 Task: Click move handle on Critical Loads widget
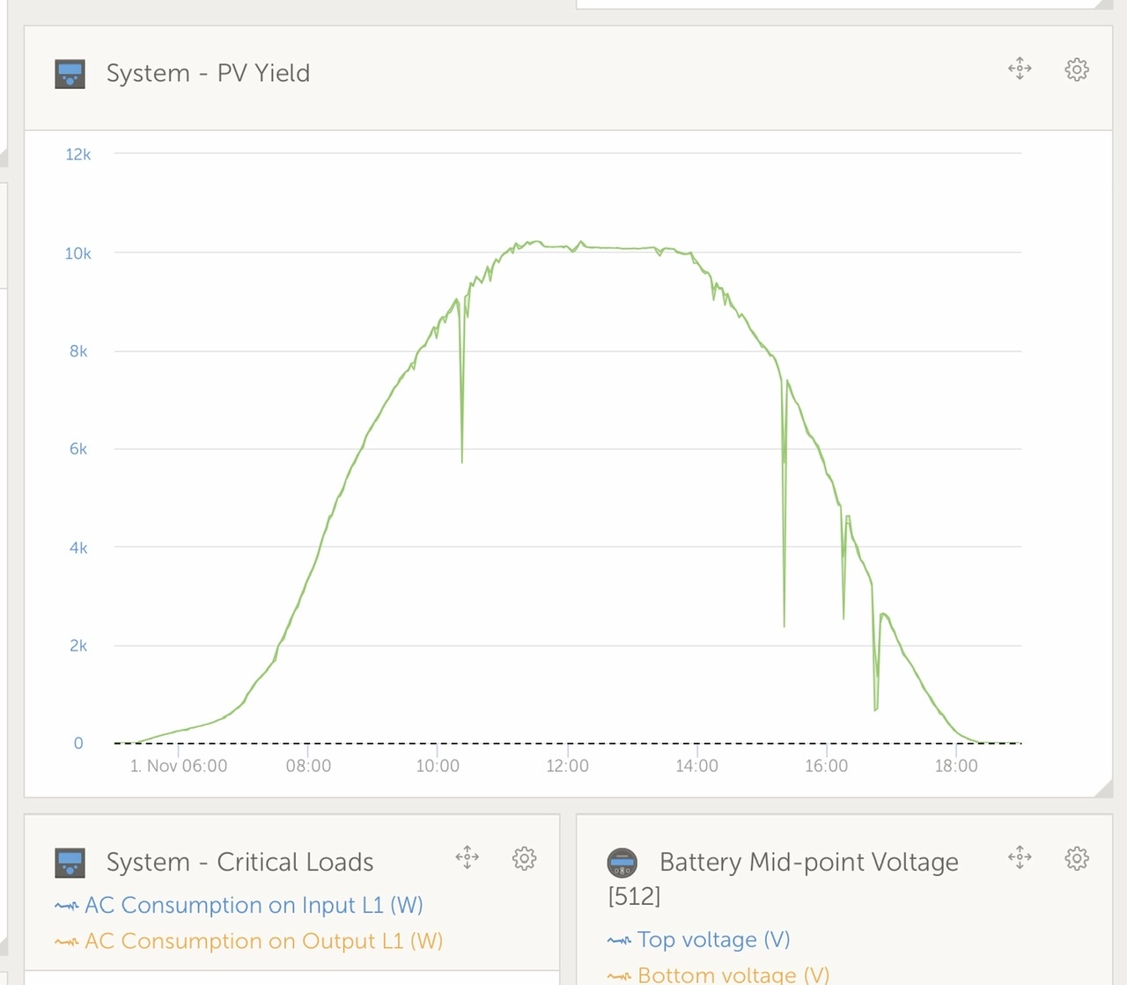[x=468, y=857]
